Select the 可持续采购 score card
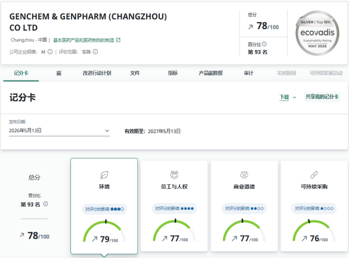The image size is (349, 258). tap(314, 206)
